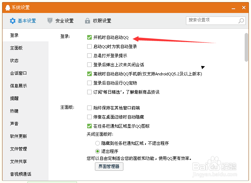Open 声音 settings in sidebar
Viewport: 251px width, 183px height.
click(x=25, y=124)
